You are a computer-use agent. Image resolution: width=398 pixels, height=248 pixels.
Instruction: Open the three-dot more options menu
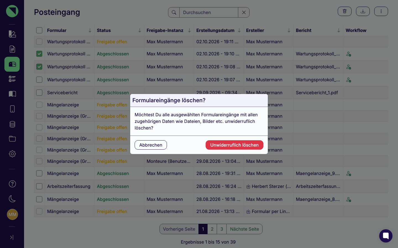click(x=381, y=11)
